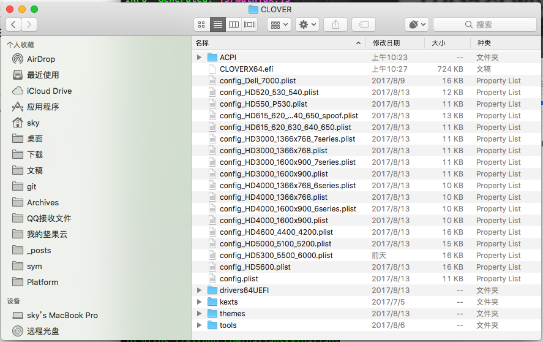The height and width of the screenshot is (342, 543).
Task: Open the sky home folder
Action: 26,123
